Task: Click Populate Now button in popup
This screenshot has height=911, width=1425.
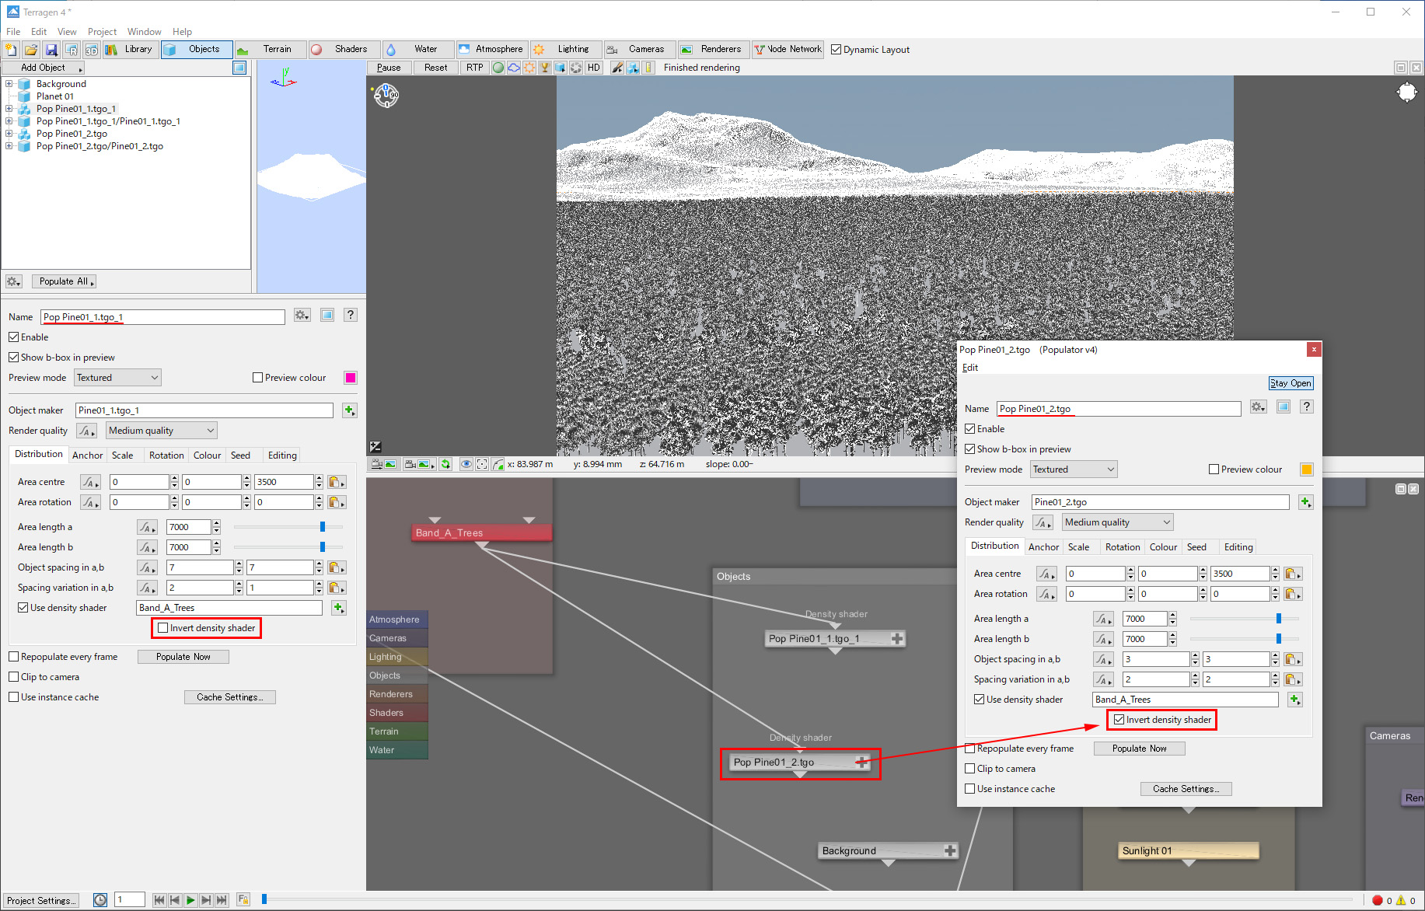Action: click(x=1139, y=749)
